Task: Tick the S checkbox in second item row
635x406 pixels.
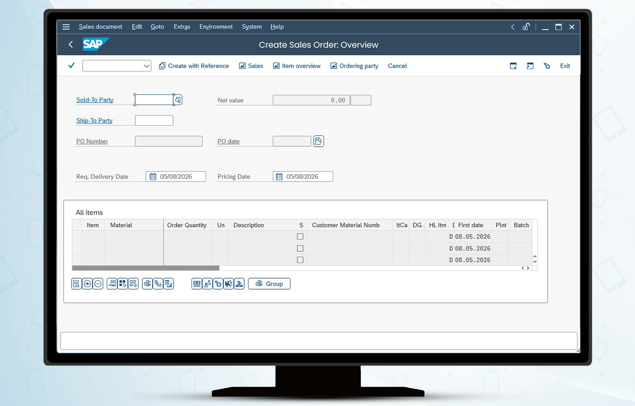Action: point(300,248)
